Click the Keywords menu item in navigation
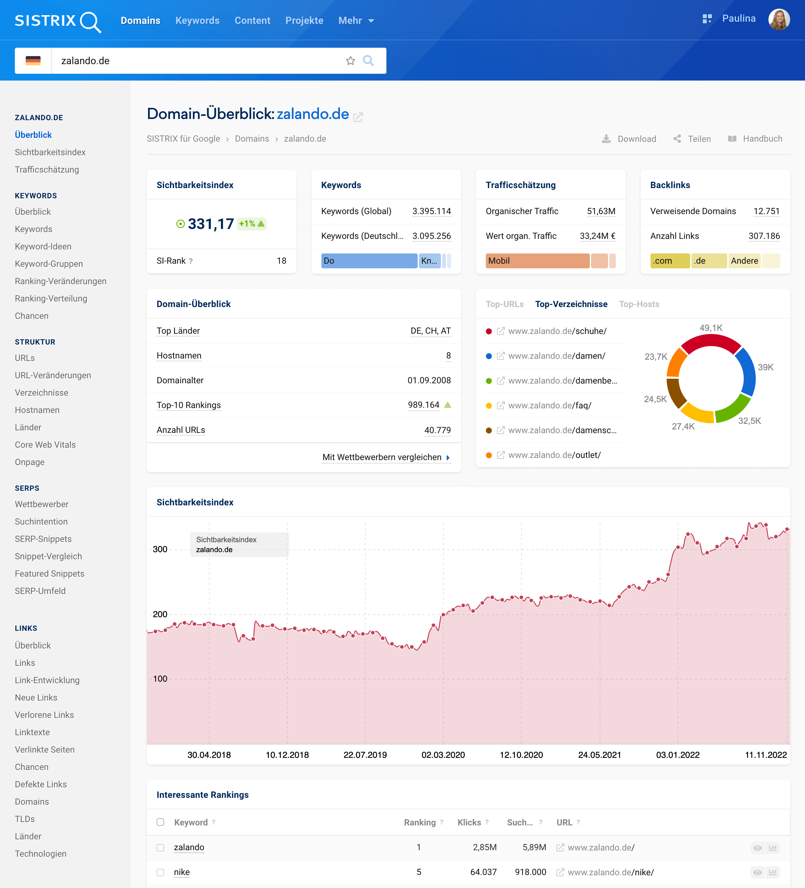805x888 pixels. pos(197,20)
